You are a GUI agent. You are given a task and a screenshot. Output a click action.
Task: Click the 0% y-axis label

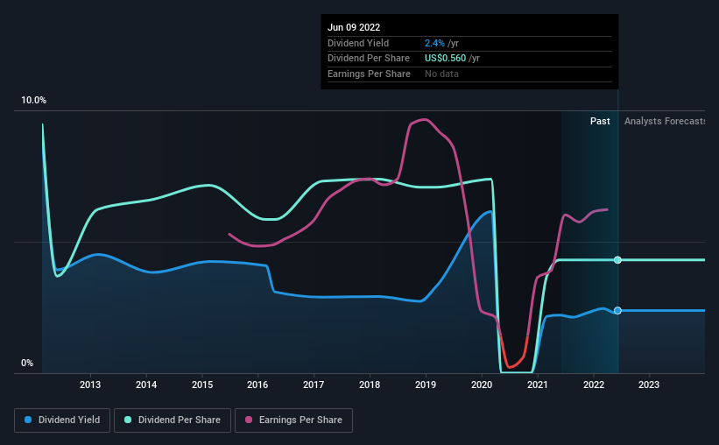click(27, 363)
